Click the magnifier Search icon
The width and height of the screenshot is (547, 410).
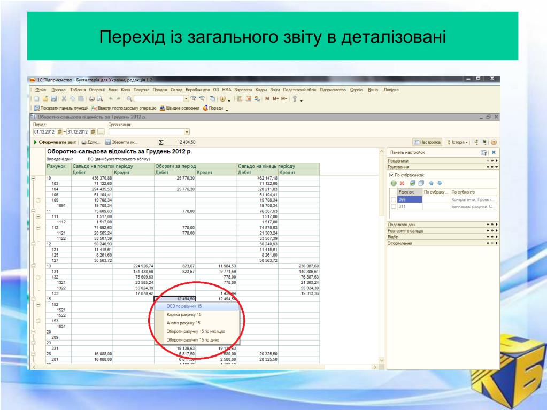[x=129, y=99]
